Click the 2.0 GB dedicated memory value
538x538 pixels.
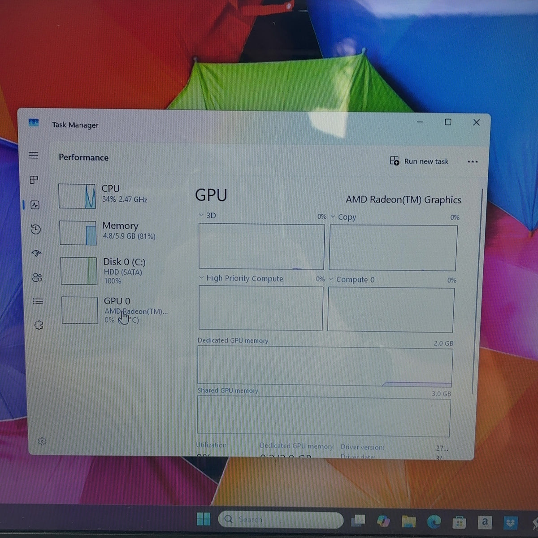(x=443, y=343)
